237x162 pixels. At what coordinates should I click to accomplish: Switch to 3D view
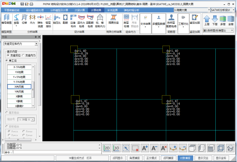[x=116, y=148]
